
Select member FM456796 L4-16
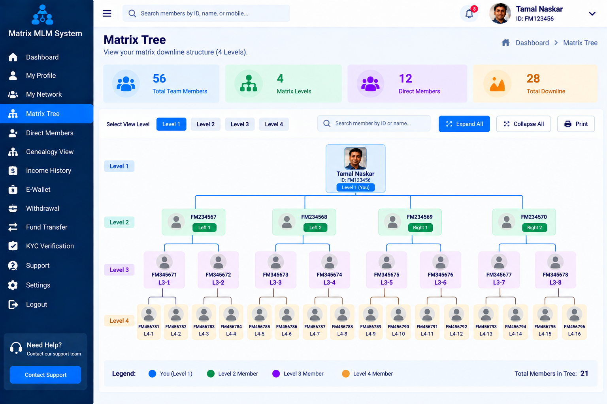(x=574, y=322)
